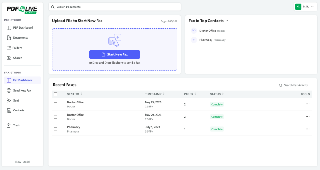Select Fax Dashboard in sidebar
Image resolution: width=320 pixels, height=170 pixels.
(x=22, y=80)
